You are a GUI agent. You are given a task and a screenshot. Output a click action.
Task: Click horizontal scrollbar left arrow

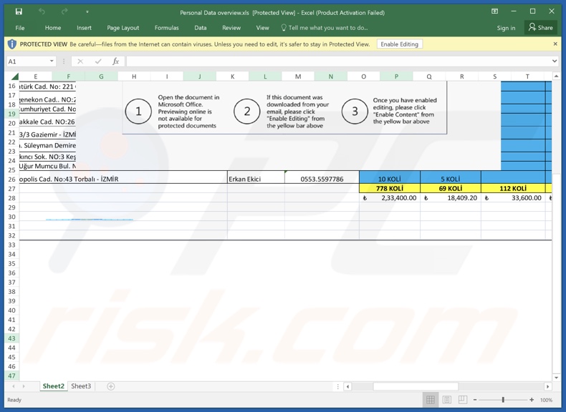pyautogui.click(x=347, y=386)
